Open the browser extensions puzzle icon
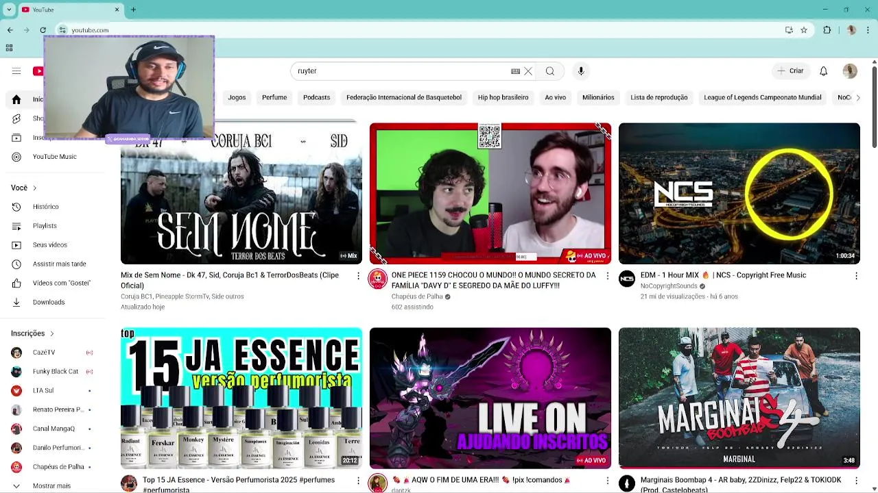 pos(827,30)
